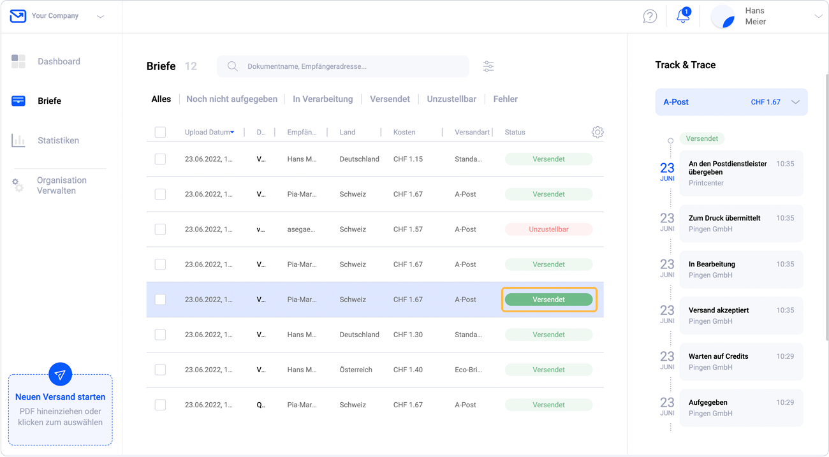Check the Unzustellbar asegae row checkbox
This screenshot has height=457, width=829.
click(x=160, y=229)
